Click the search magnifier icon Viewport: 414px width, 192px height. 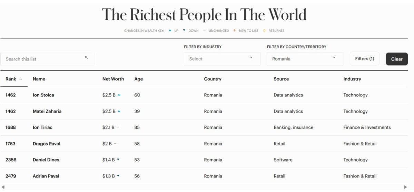86,58
